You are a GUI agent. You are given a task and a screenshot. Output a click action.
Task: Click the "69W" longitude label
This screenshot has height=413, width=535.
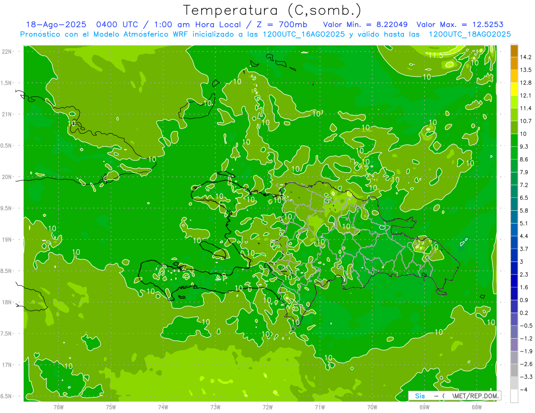(x=424, y=407)
